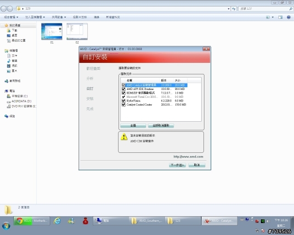The width and height of the screenshot is (294, 235).
Task: Select 最近的位置 in navigation pane
Action: (18, 40)
